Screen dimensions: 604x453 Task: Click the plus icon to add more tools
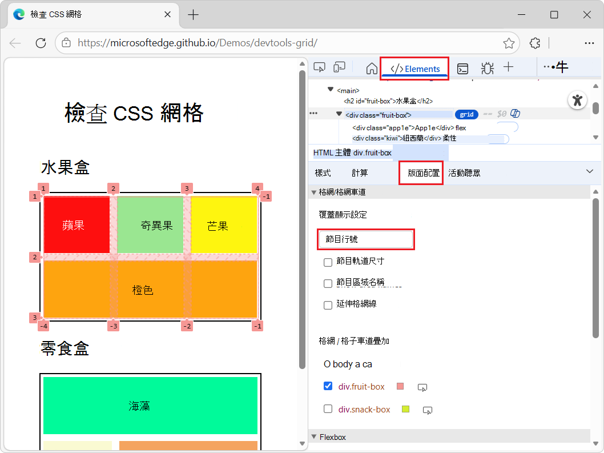(508, 68)
